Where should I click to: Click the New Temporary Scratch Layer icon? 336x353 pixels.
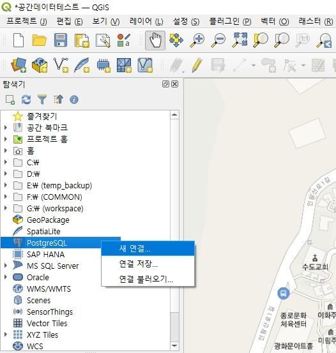(103, 66)
